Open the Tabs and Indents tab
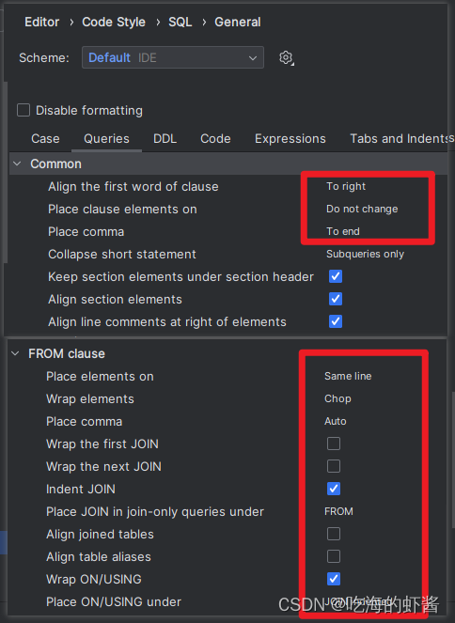The width and height of the screenshot is (455, 623). 401,139
